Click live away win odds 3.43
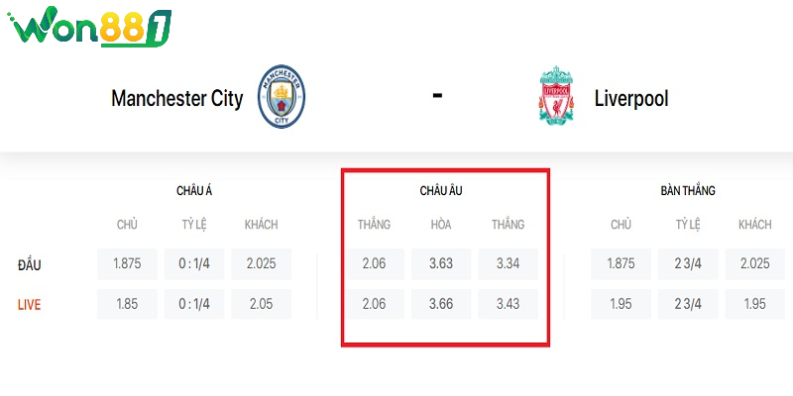793x396 pixels. (508, 304)
